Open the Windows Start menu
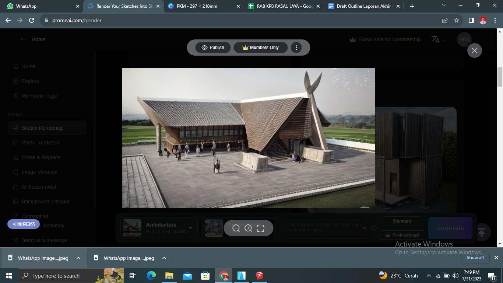Screen dimensions: 503x283 (8, 276)
